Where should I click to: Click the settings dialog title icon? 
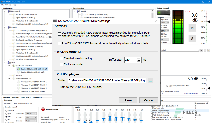point(55,21)
